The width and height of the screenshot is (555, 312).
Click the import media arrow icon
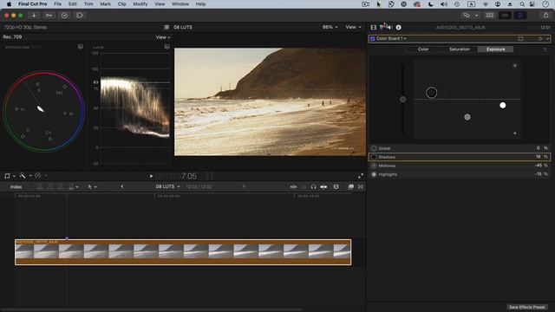pos(34,16)
